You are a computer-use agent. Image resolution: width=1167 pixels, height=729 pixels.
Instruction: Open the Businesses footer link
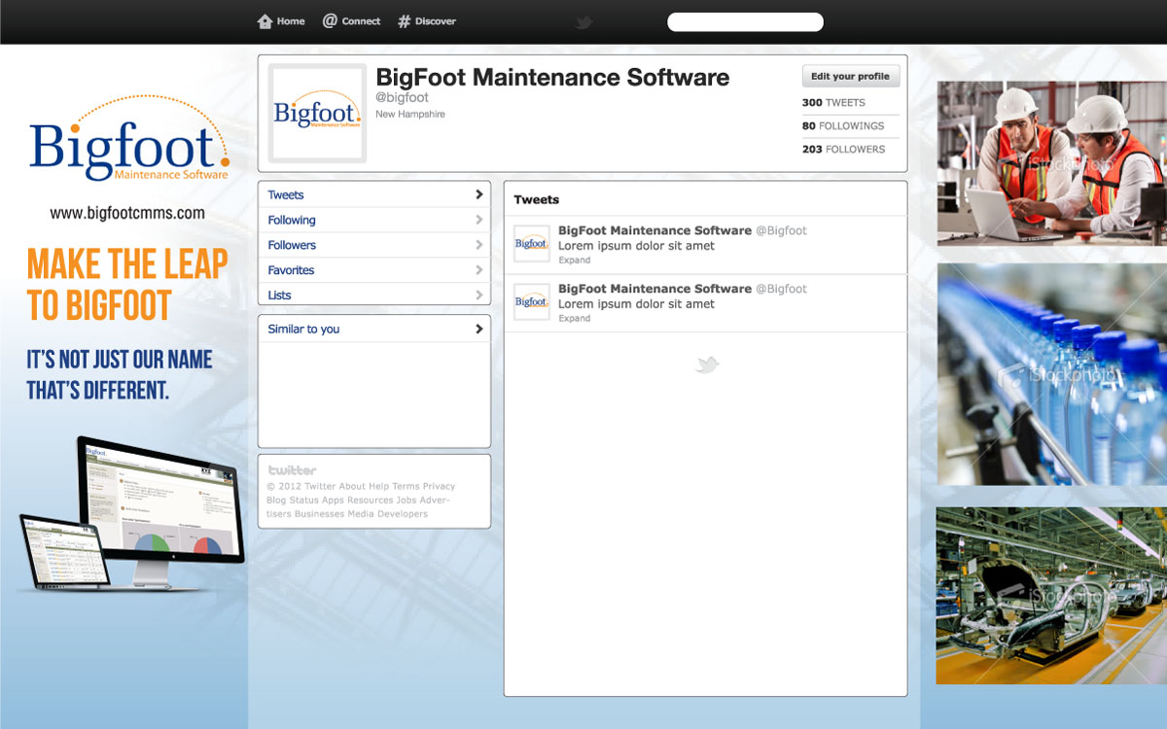[320, 513]
